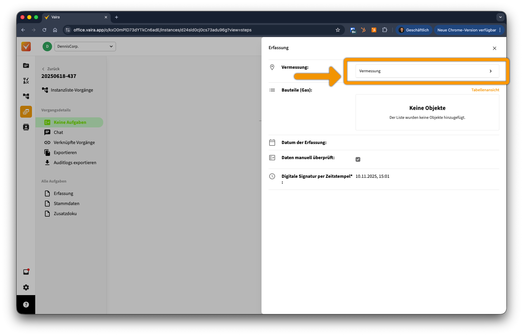Click Auditlogs exportieren

pyautogui.click(x=75, y=163)
